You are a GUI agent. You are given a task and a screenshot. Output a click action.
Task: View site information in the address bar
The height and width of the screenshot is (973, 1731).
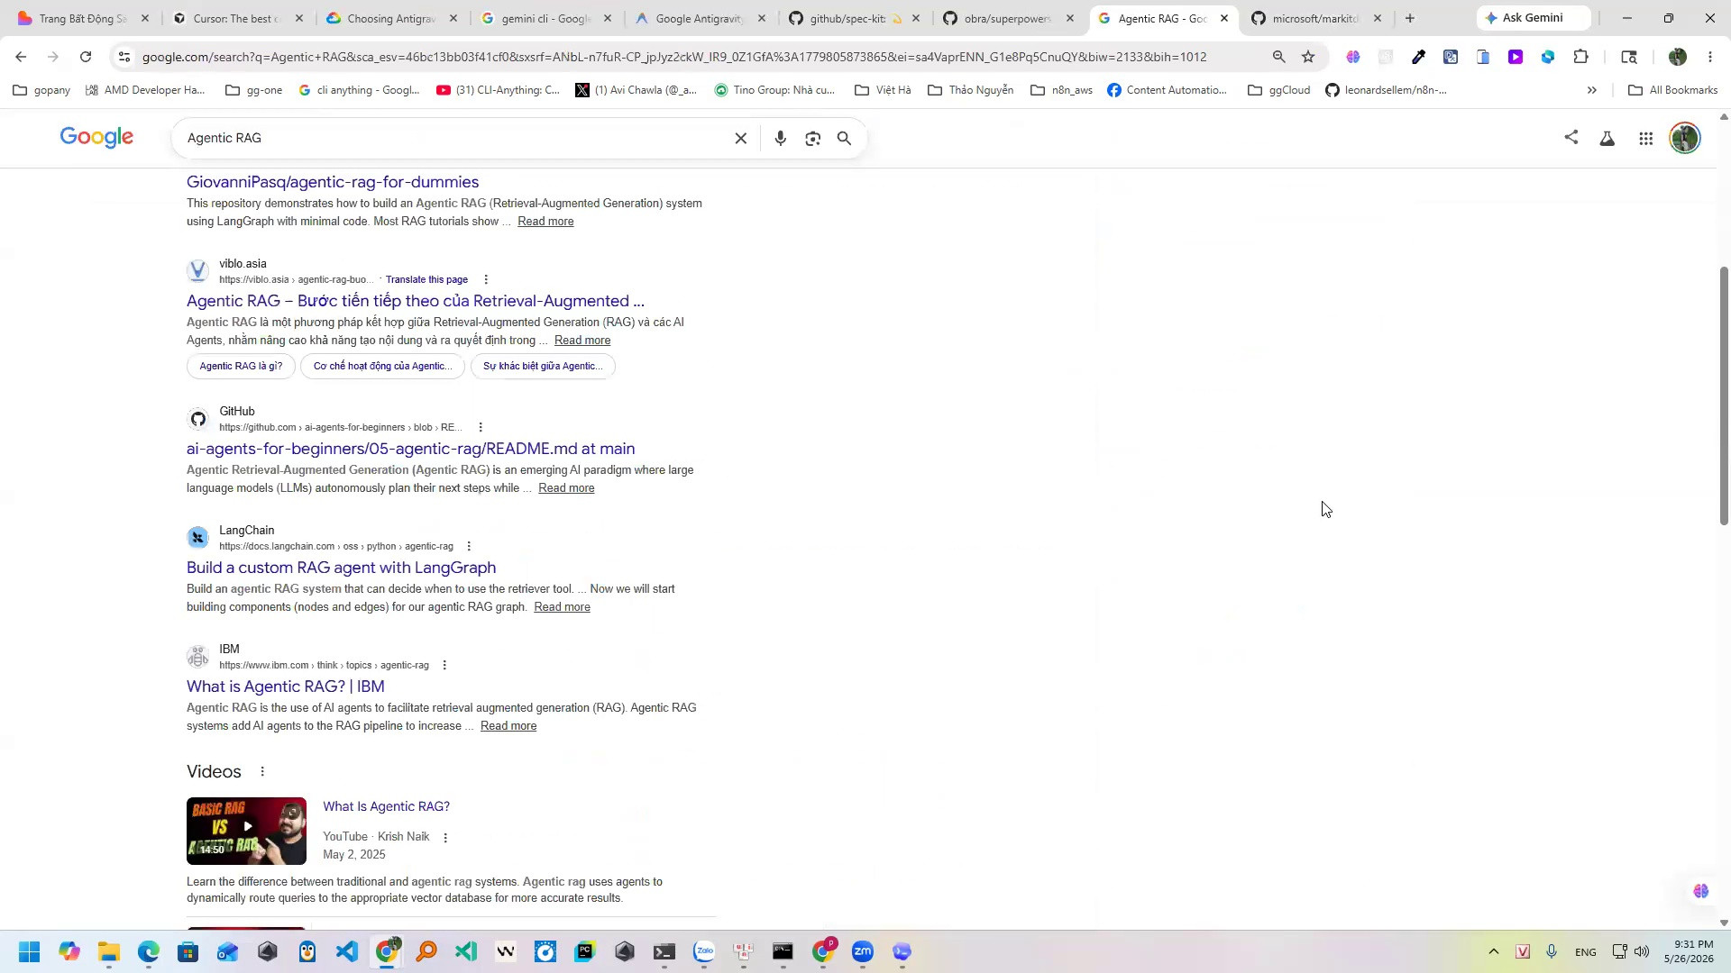click(x=124, y=57)
